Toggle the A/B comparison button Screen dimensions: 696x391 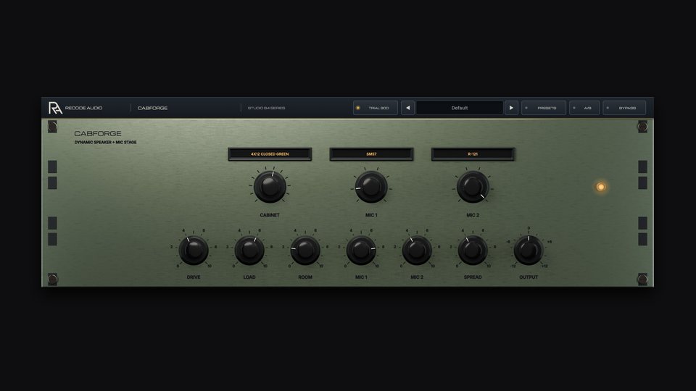[x=584, y=108]
